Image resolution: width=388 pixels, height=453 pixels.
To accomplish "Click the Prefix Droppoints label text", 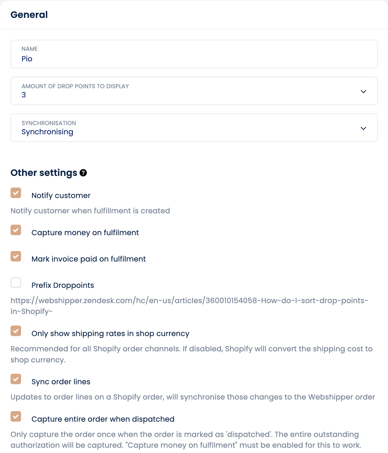I will [63, 285].
